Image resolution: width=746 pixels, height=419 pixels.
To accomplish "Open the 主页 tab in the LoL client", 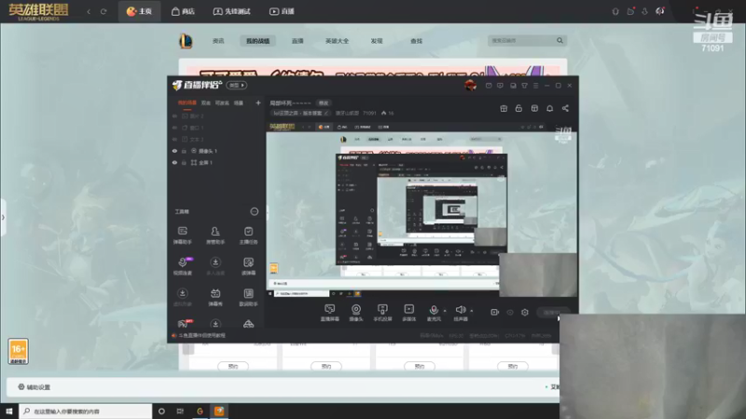I will (139, 11).
